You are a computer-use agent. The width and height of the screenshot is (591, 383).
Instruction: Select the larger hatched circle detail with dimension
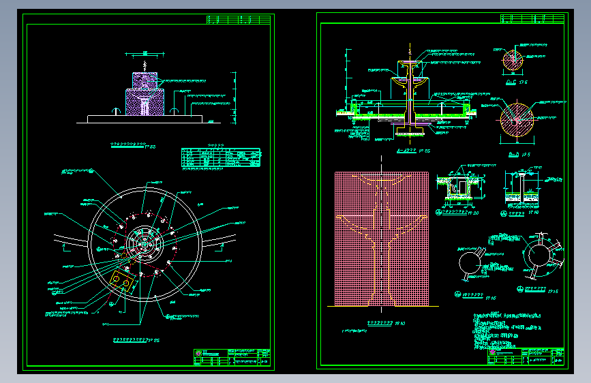click(517, 119)
